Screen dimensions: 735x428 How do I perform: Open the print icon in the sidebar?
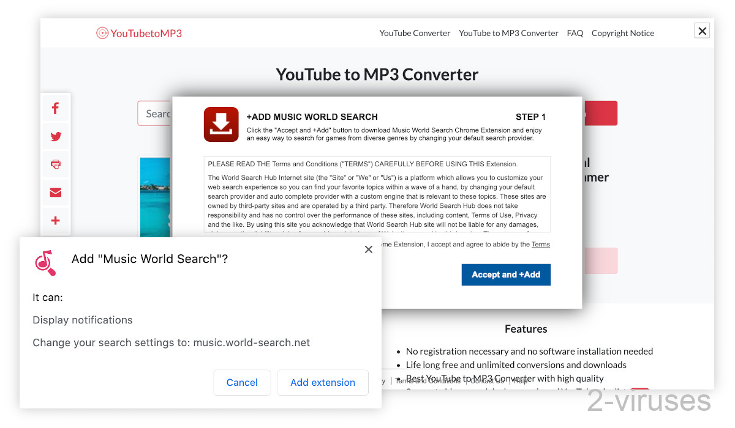[56, 164]
